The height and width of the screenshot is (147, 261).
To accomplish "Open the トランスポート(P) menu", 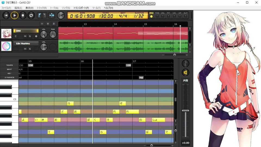I will coord(81,8).
